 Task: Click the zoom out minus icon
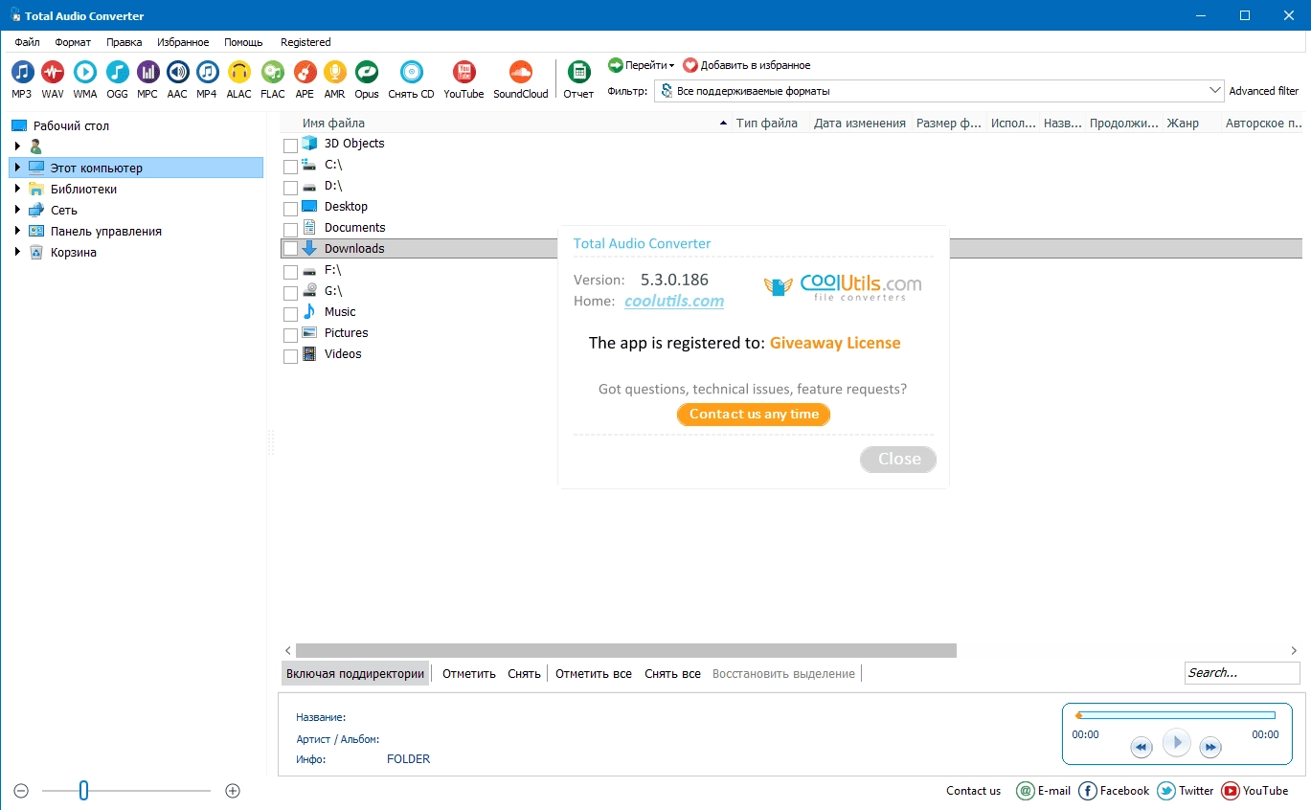click(x=22, y=791)
